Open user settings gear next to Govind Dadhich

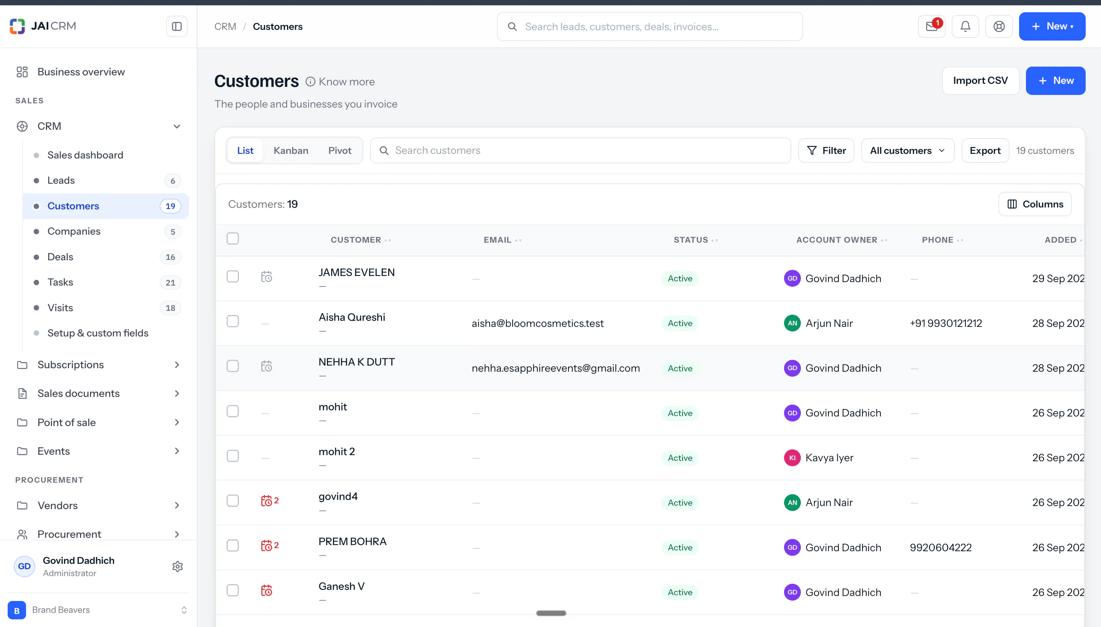pos(177,566)
